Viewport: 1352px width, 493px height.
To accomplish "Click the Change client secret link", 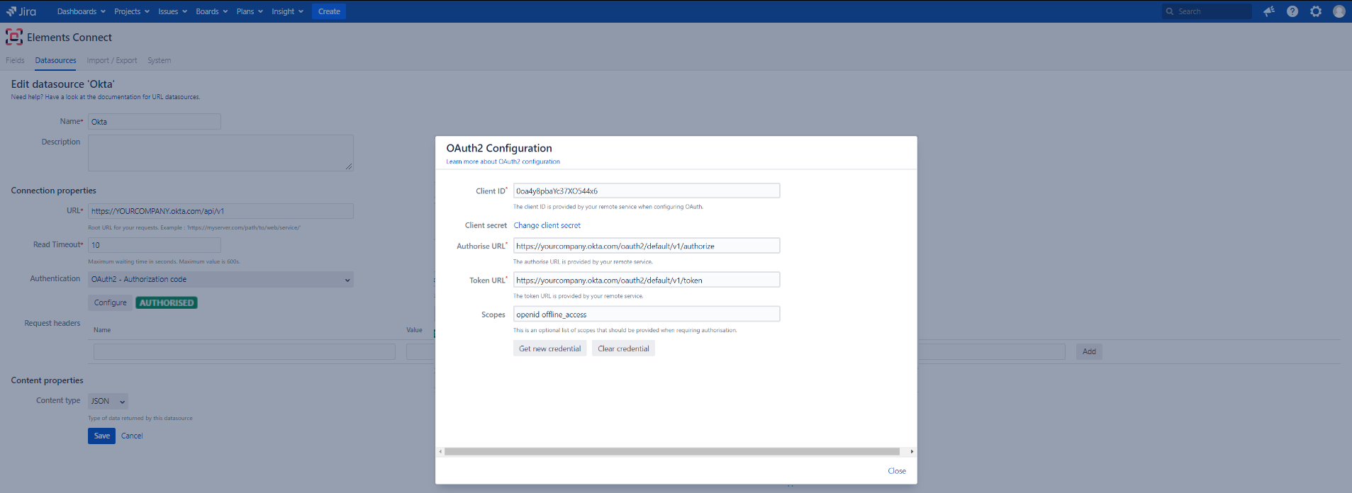I will click(547, 225).
